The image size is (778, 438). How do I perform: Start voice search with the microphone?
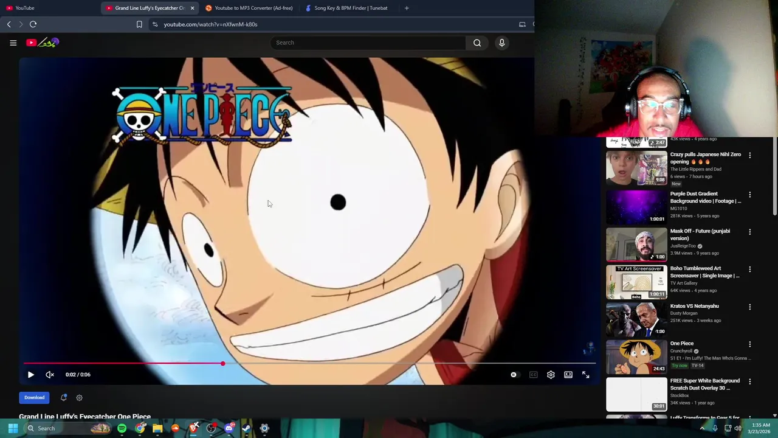tap(501, 43)
